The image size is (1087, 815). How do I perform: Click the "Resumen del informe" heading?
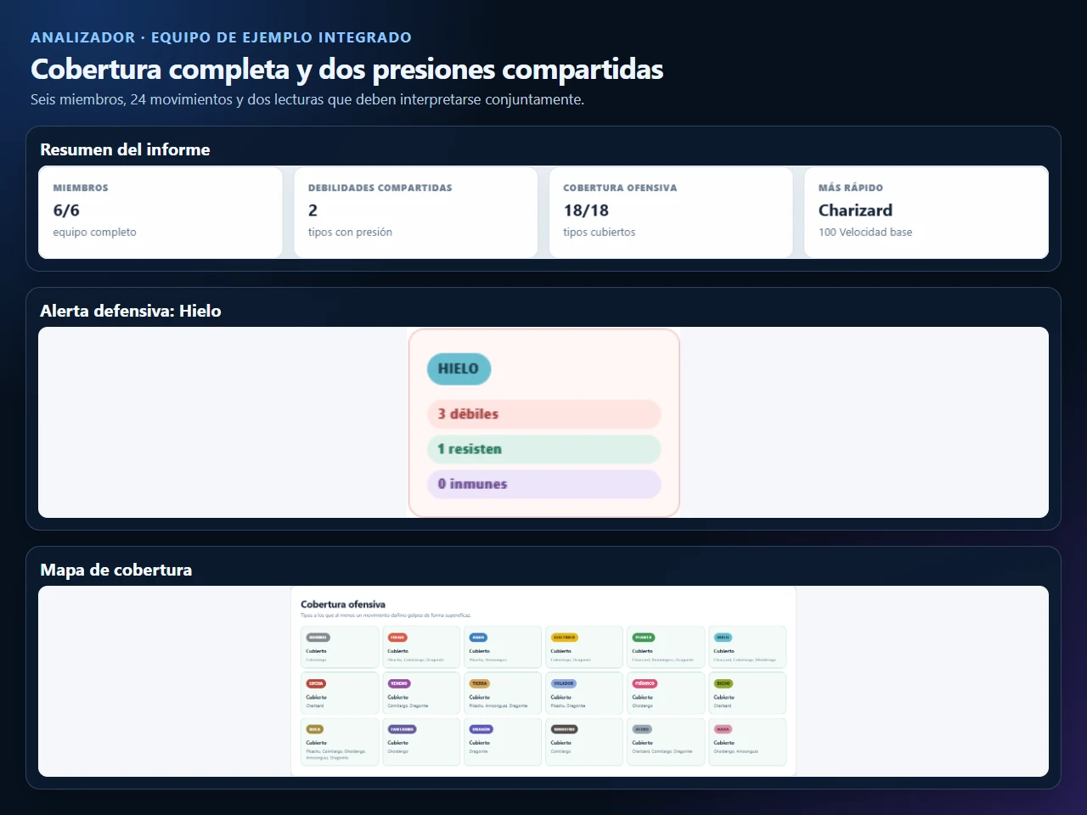(x=125, y=149)
